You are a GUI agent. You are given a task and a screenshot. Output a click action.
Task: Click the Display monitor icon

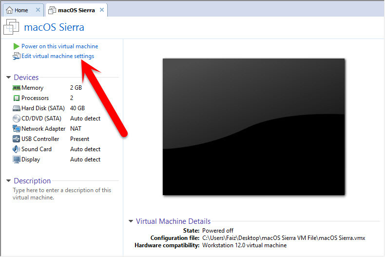click(17, 159)
